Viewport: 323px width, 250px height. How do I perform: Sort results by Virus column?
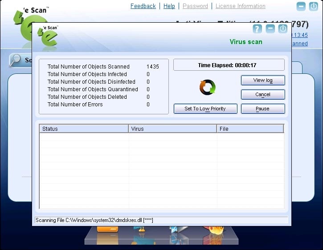point(172,129)
